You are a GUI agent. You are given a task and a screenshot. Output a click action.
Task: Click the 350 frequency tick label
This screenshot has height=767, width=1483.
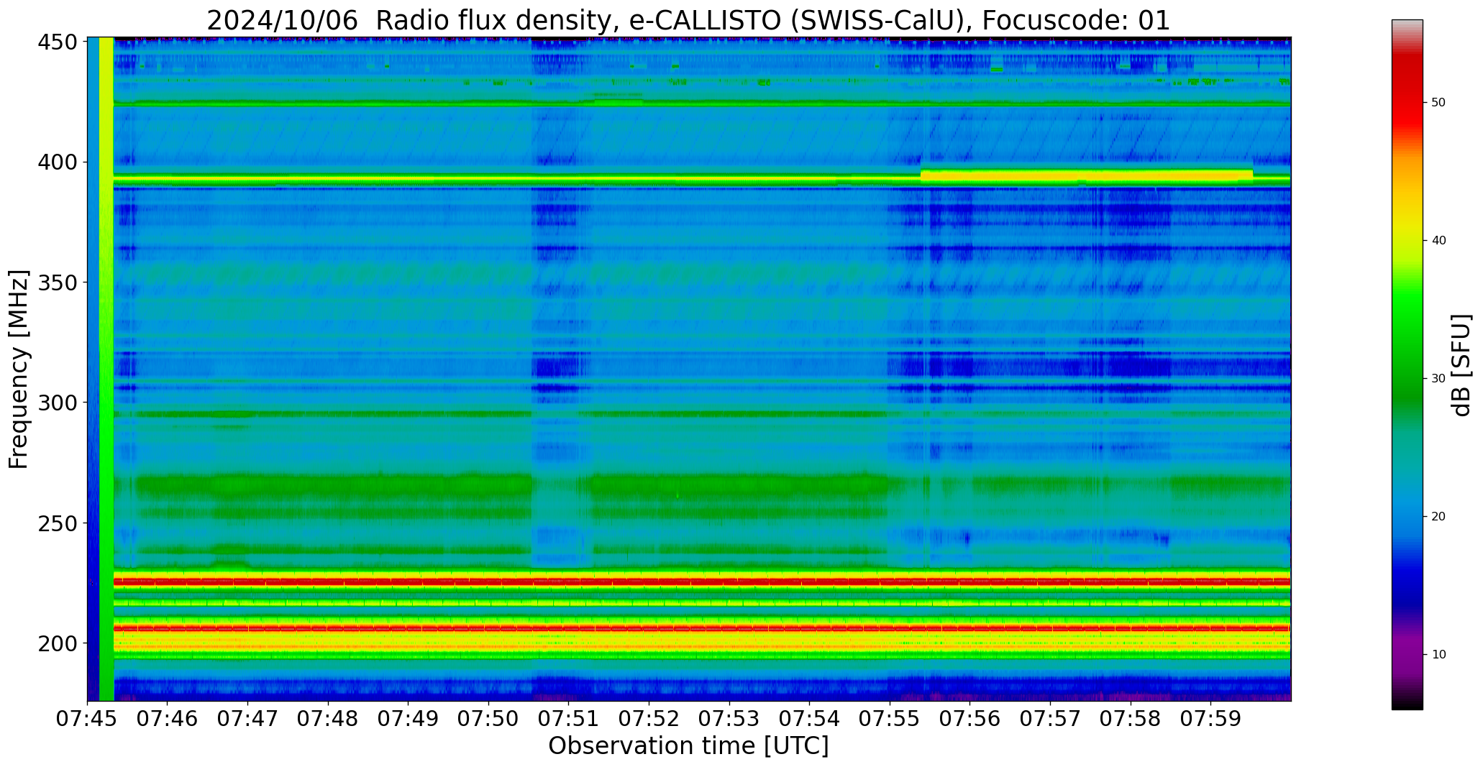(x=58, y=283)
